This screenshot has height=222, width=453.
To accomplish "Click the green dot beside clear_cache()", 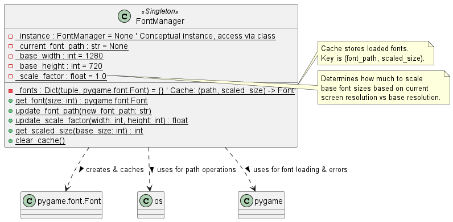I will click(x=11, y=141).
